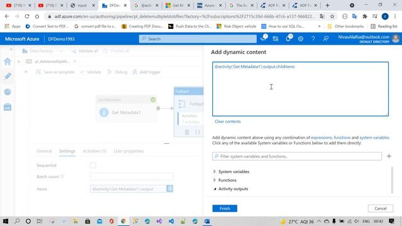Click the Batch count input field
The image size is (402, 226).
coord(131,176)
